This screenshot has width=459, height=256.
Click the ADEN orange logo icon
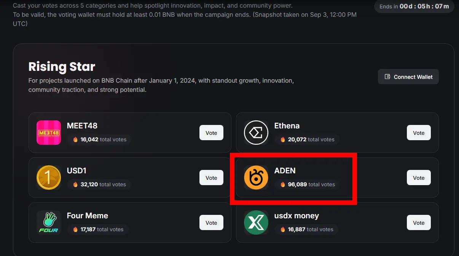256,178
